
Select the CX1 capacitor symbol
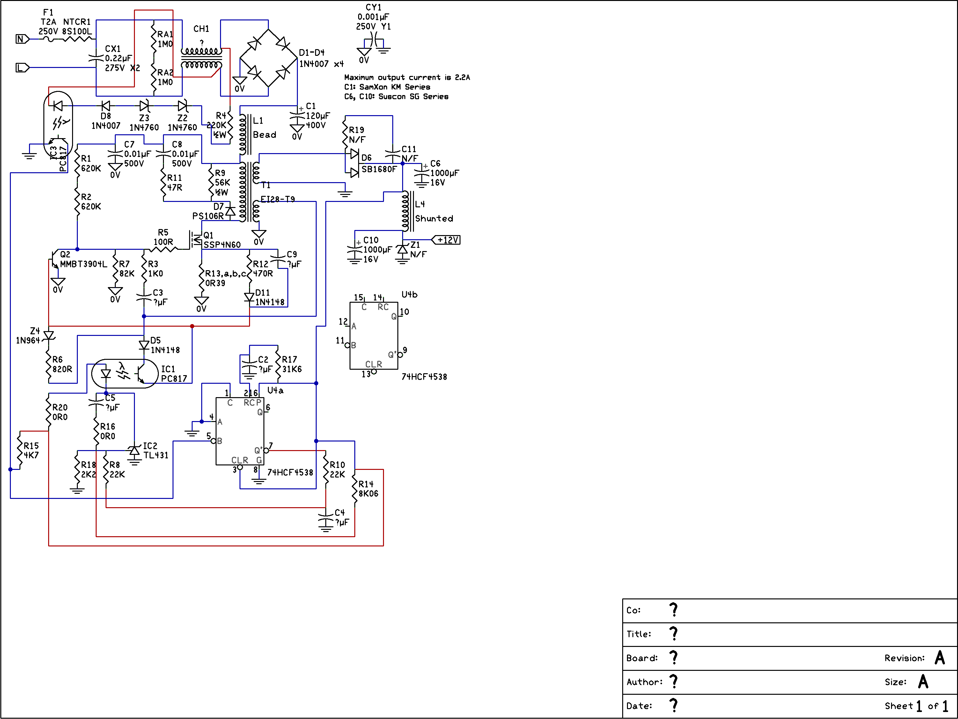tap(96, 58)
